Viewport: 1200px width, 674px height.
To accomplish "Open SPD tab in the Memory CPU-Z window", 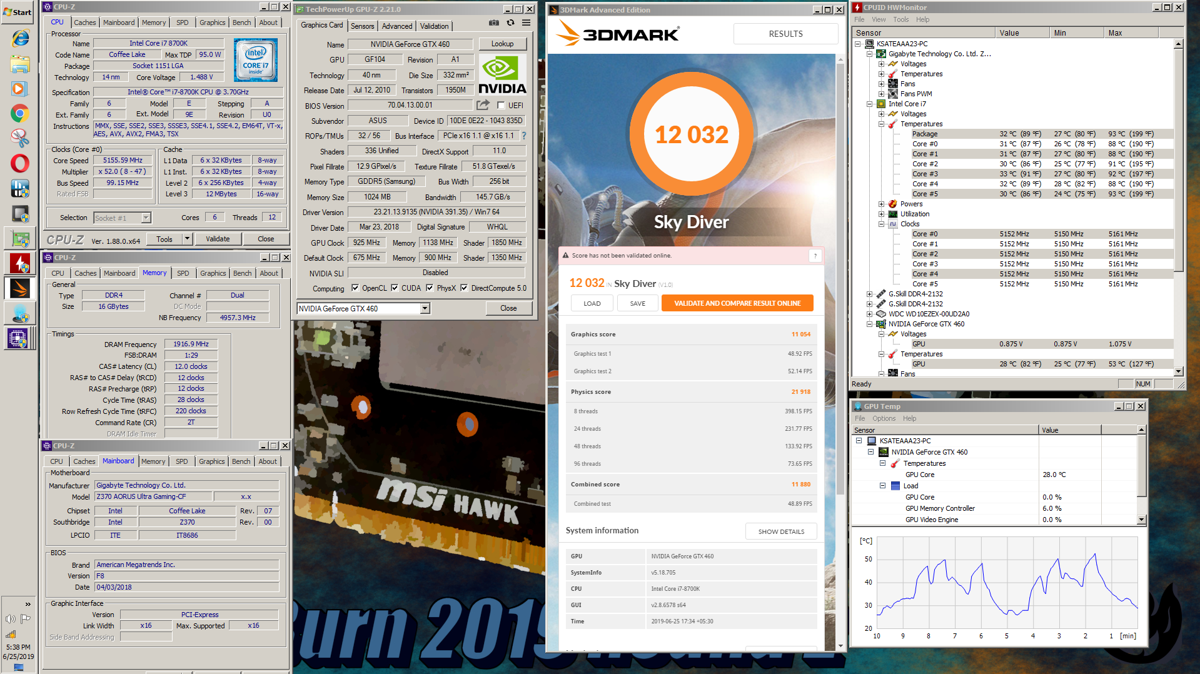I will pyautogui.click(x=183, y=273).
